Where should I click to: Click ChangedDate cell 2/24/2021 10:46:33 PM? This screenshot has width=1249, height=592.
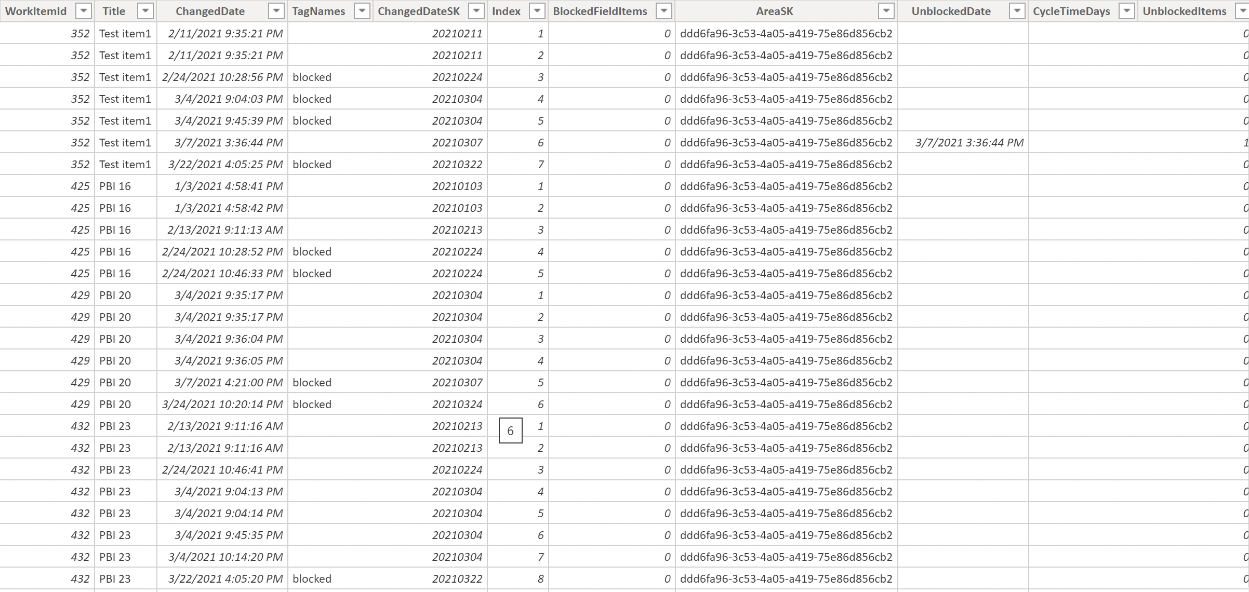pyautogui.click(x=222, y=273)
